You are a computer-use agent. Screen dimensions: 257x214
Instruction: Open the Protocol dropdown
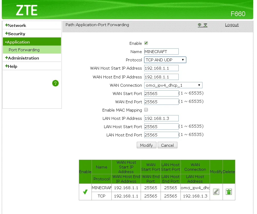(x=165, y=60)
